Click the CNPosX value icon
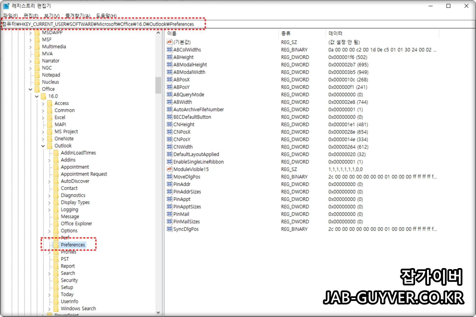The width and height of the screenshot is (476, 317). (x=169, y=132)
